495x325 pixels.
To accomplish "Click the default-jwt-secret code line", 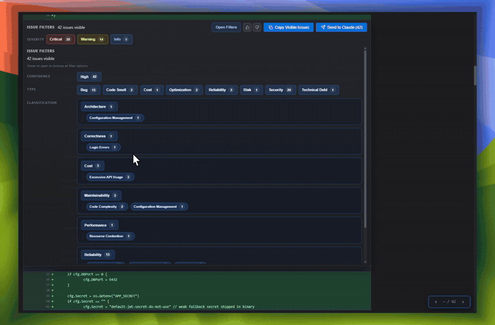I will 169,307.
